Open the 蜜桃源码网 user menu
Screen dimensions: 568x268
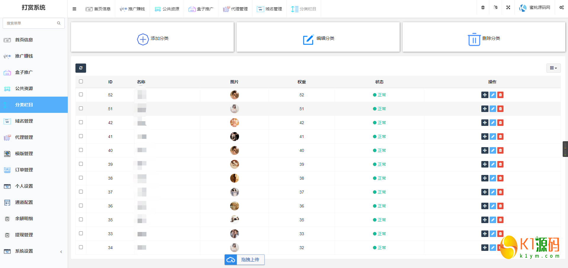[535, 8]
